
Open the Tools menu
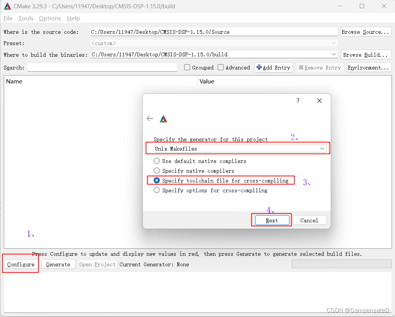click(26, 18)
